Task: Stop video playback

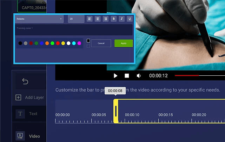Action: 127,76
